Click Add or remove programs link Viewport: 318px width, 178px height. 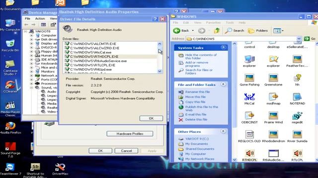[x=197, y=64]
